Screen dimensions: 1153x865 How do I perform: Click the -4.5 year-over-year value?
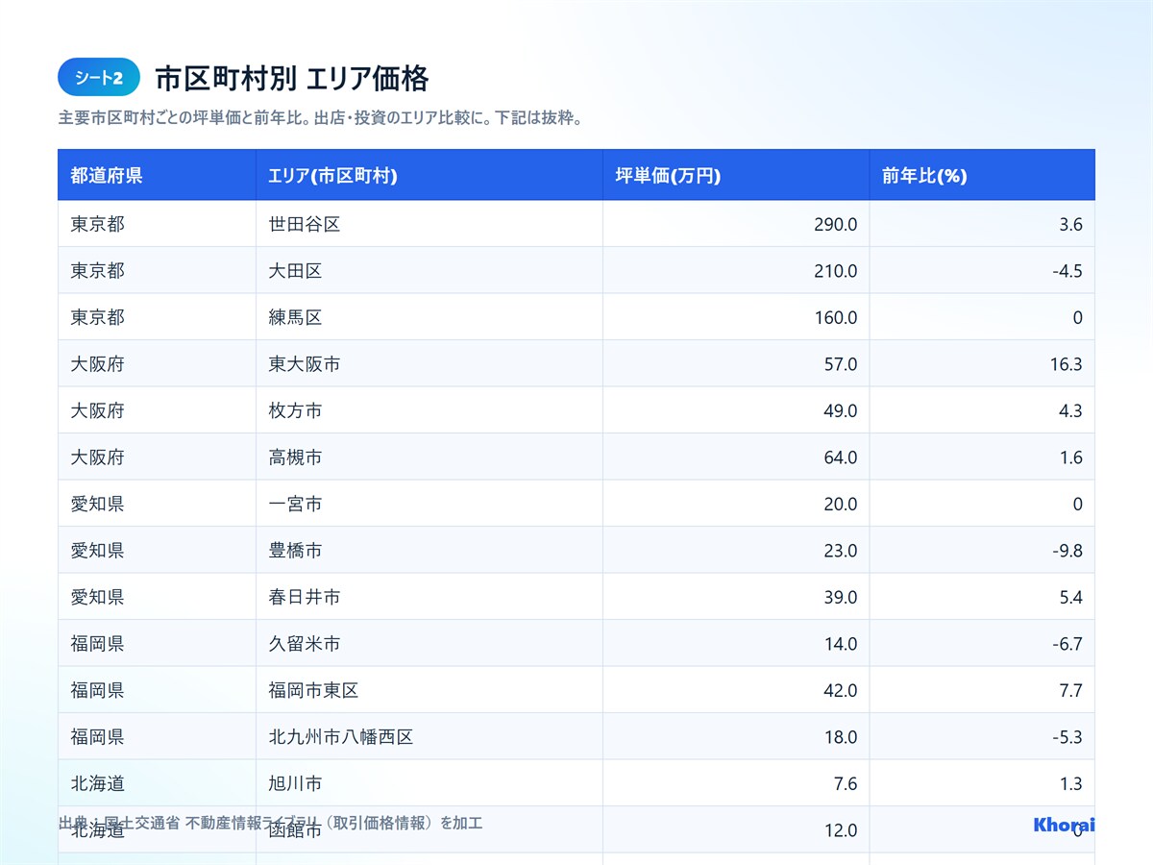point(1067,271)
